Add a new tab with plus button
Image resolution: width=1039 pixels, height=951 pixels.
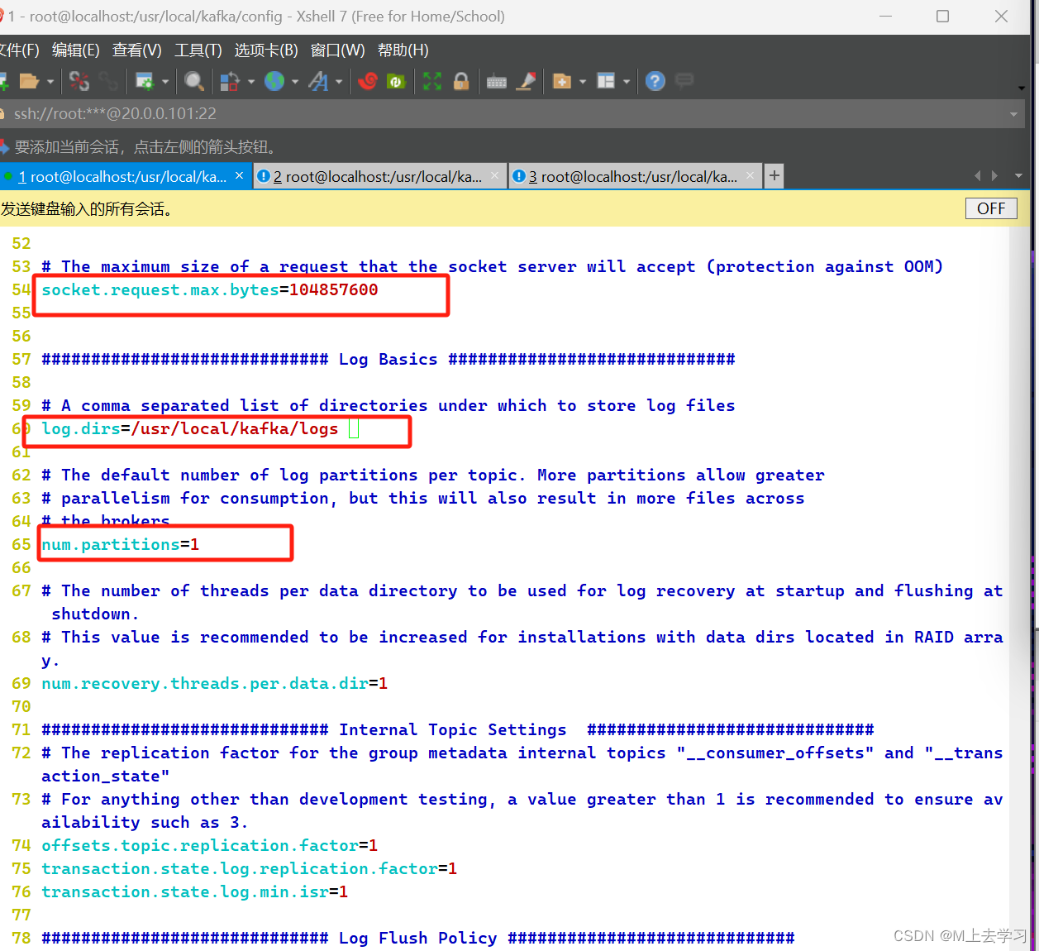coord(774,175)
